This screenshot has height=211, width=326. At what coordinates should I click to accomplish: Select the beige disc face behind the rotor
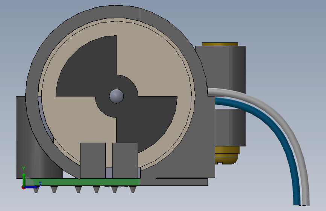pos(154,62)
